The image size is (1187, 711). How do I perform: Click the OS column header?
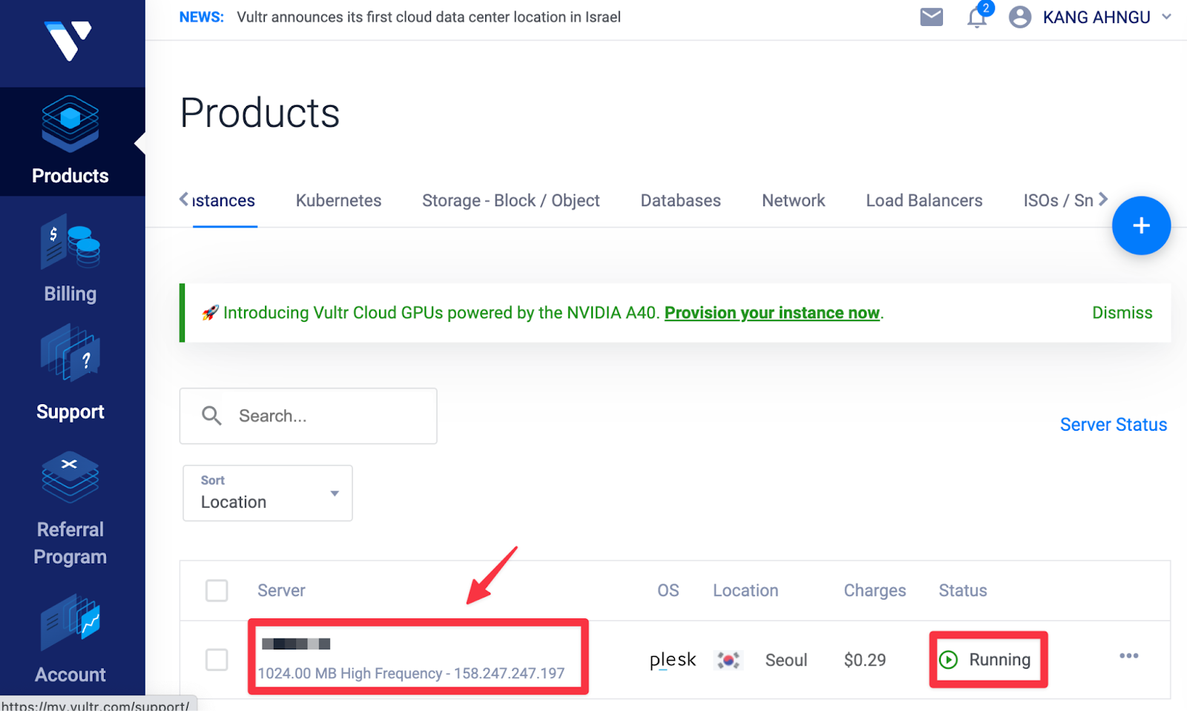668,591
